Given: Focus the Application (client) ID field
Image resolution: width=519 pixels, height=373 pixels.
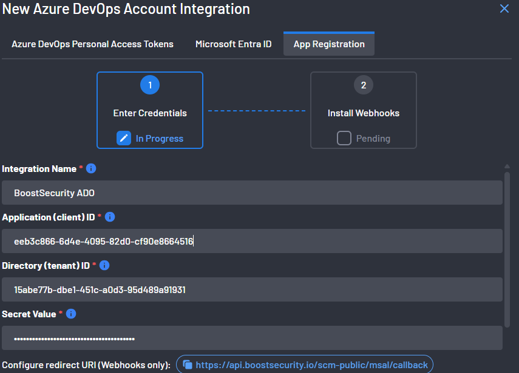Looking at the screenshot, I should click(x=252, y=242).
